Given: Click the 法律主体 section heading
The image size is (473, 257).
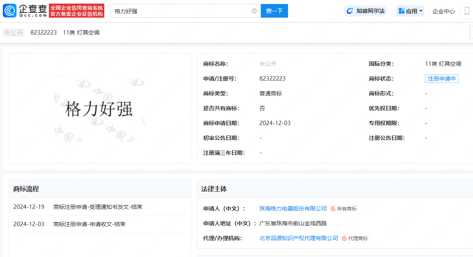Looking at the screenshot, I should pyautogui.click(x=214, y=189).
